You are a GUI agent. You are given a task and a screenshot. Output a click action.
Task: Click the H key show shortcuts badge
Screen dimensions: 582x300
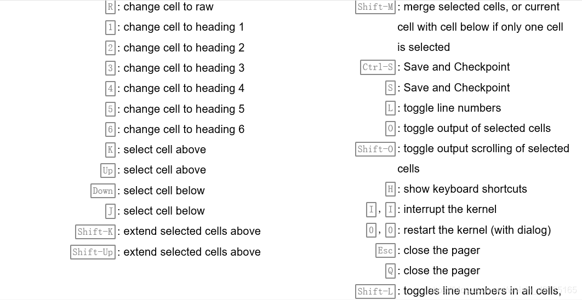coord(390,189)
